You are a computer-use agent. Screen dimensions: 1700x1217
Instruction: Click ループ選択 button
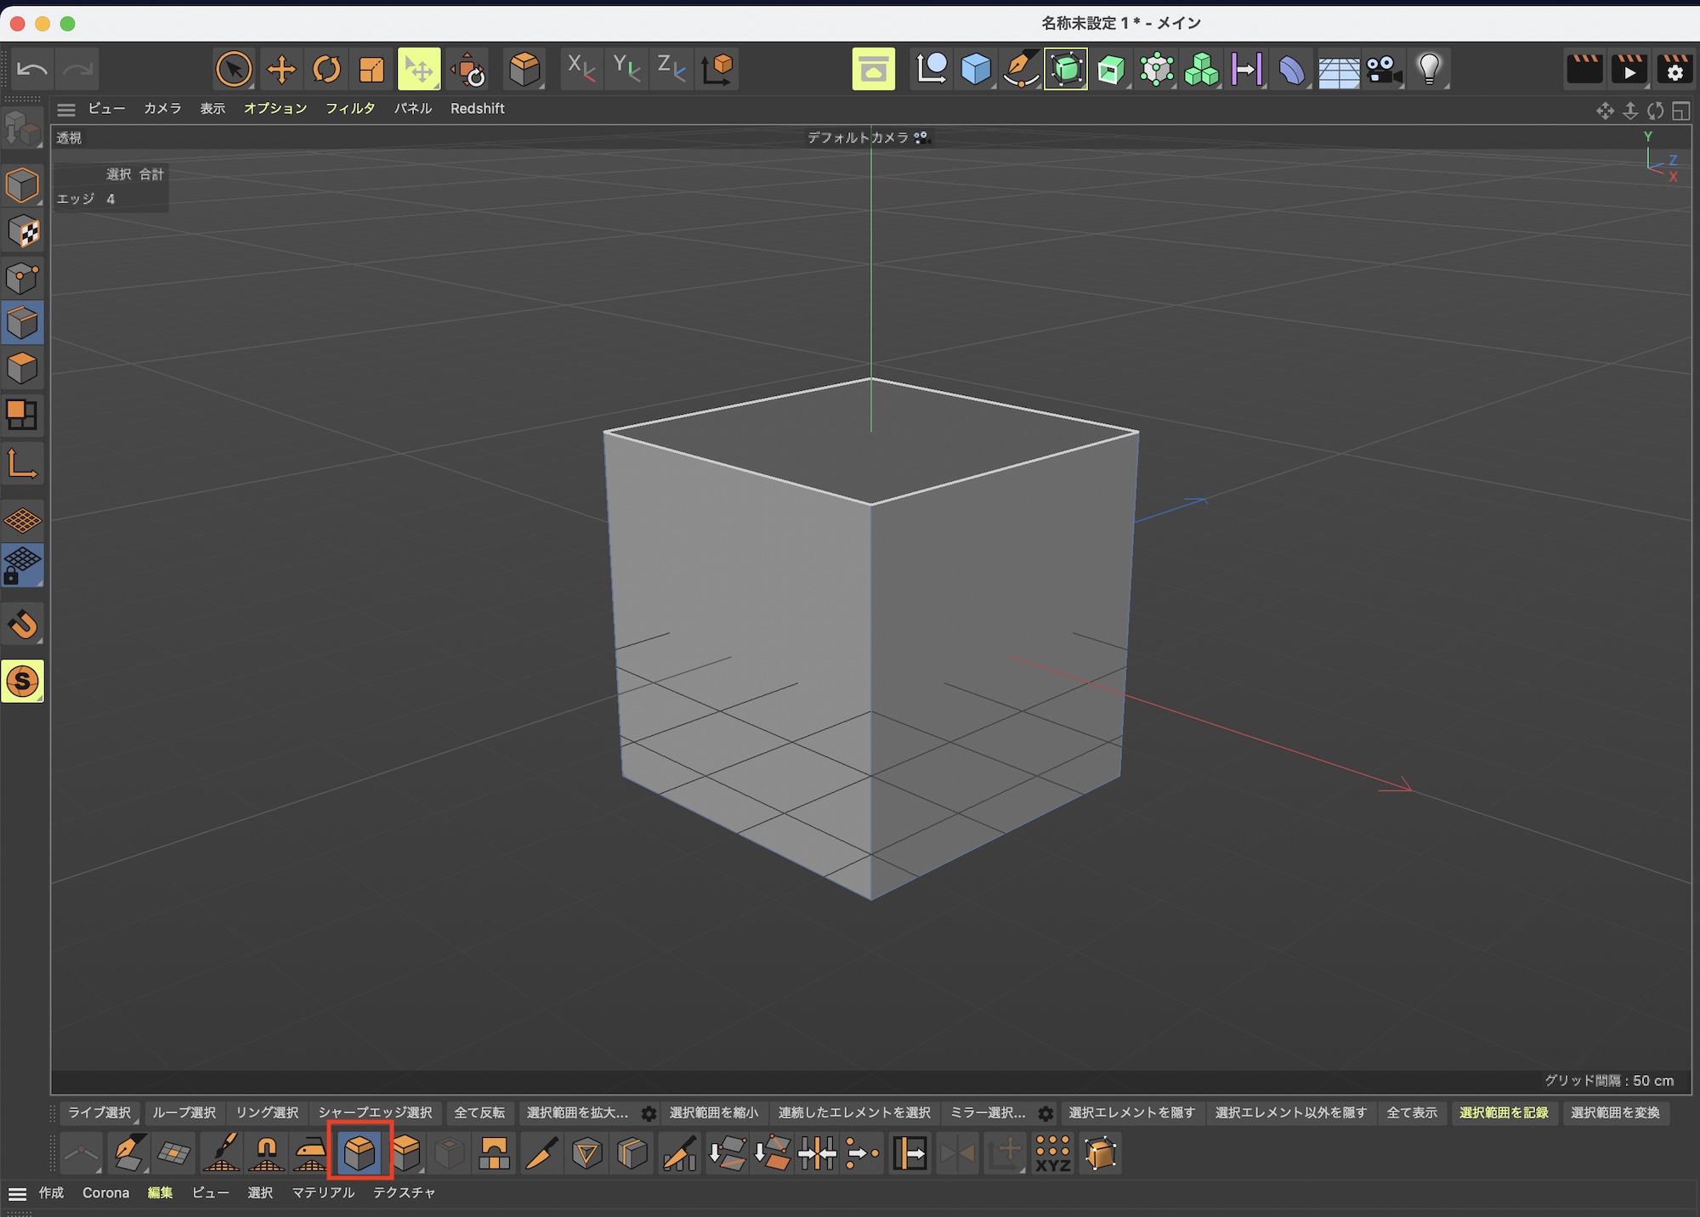(184, 1112)
